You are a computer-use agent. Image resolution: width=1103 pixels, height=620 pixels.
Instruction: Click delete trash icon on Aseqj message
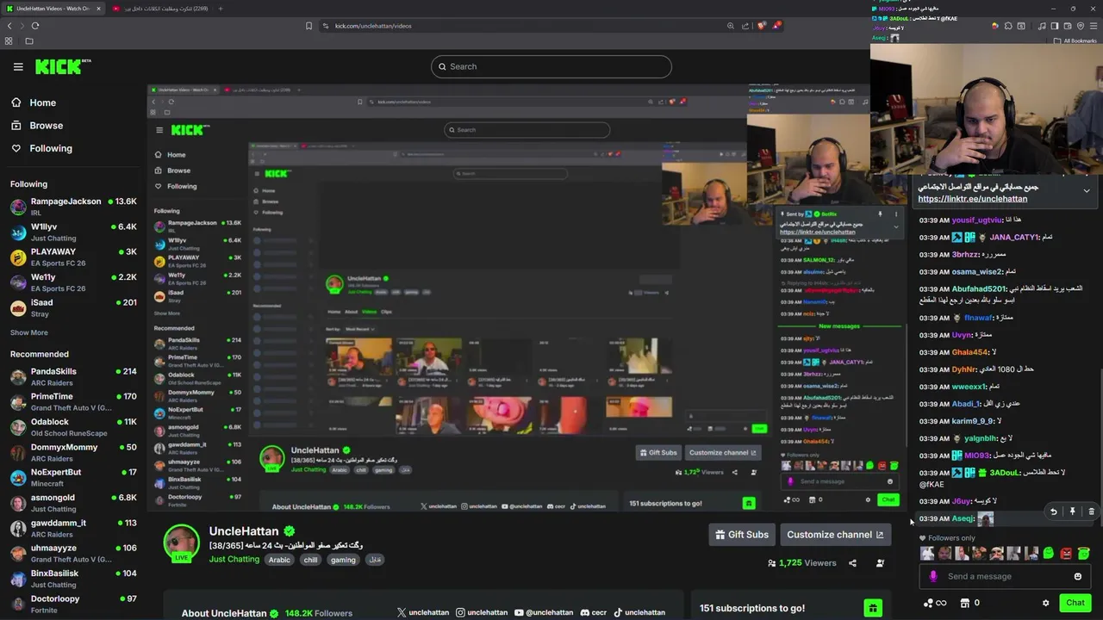tap(1091, 512)
